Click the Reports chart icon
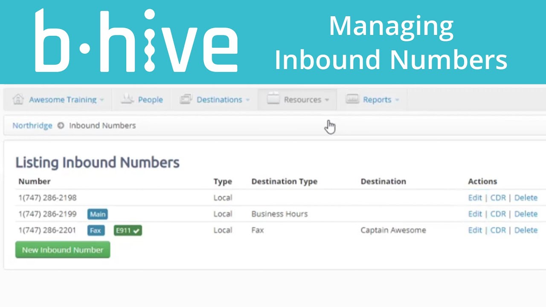The image size is (546, 307). 352,99
